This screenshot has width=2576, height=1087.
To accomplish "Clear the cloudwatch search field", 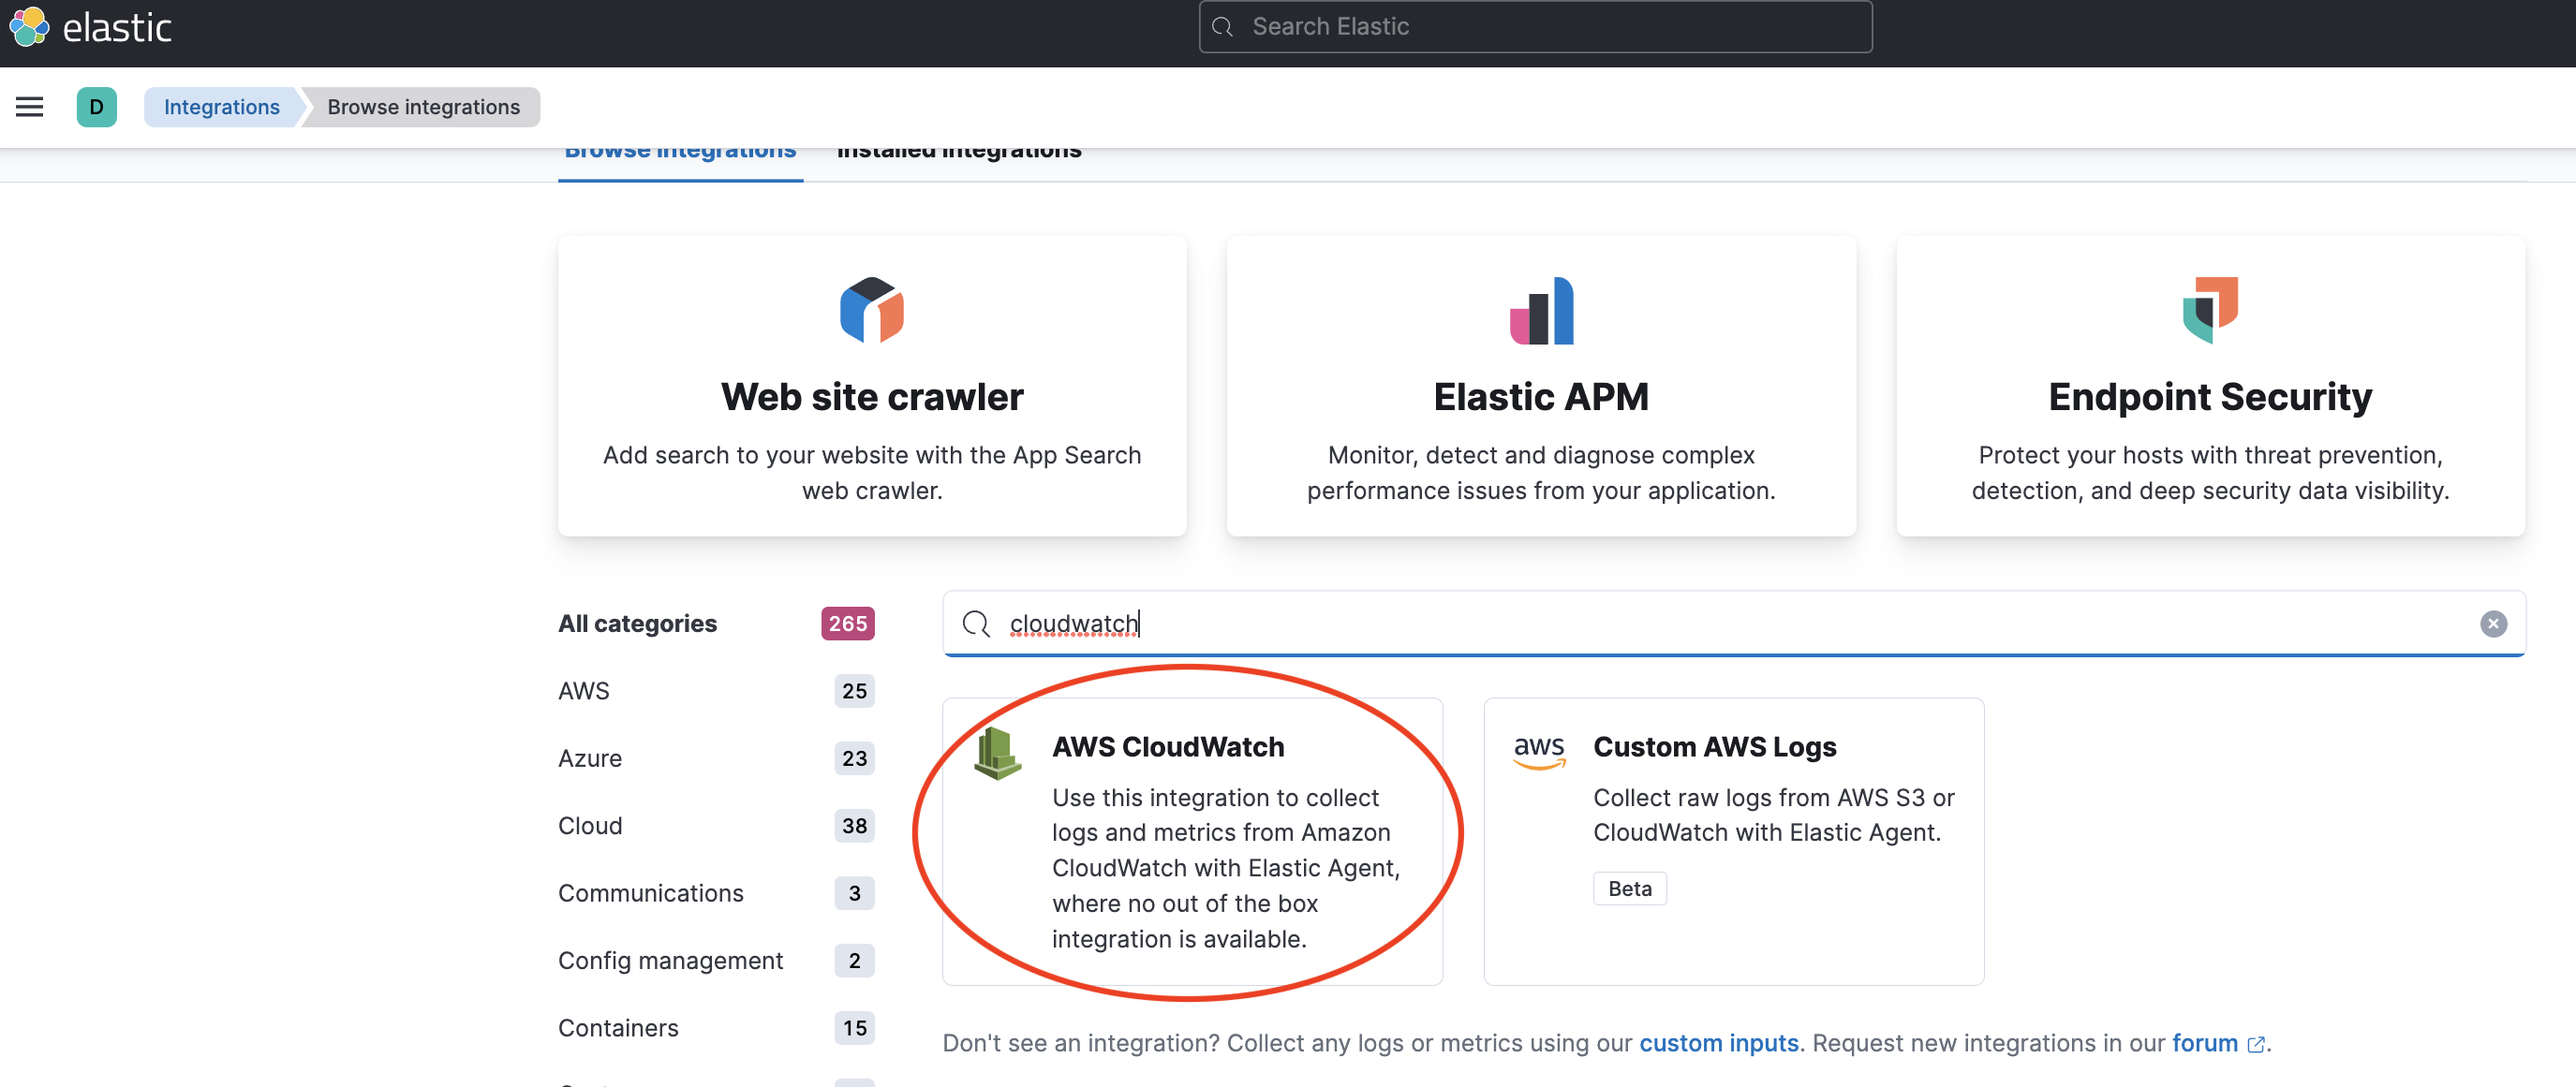I will tap(2492, 624).
